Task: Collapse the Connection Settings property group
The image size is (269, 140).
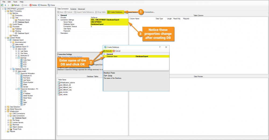Action: pos(58,20)
